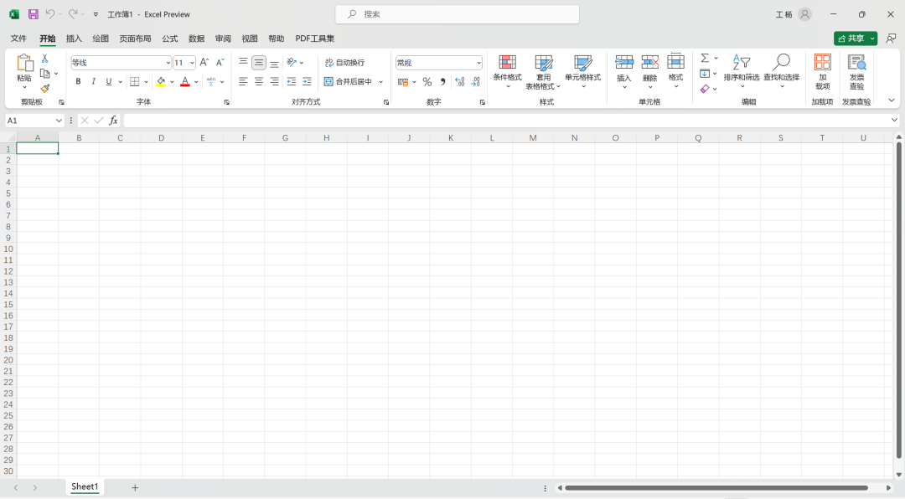Open the number format 常规 dropdown

click(478, 62)
